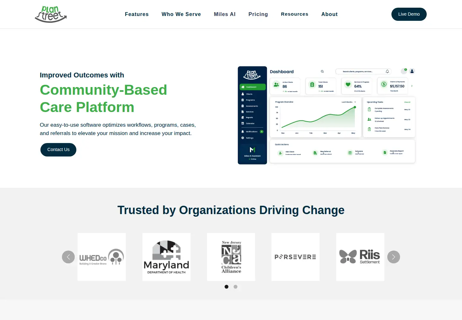
Task: Click the Riis Settlement logo thumbnail
Action: click(x=360, y=257)
